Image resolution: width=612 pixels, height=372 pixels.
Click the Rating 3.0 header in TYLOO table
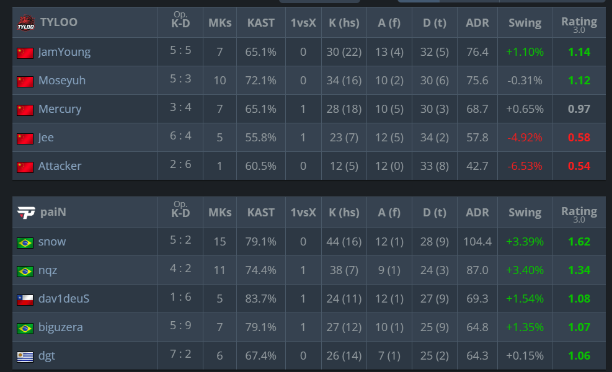tap(579, 24)
